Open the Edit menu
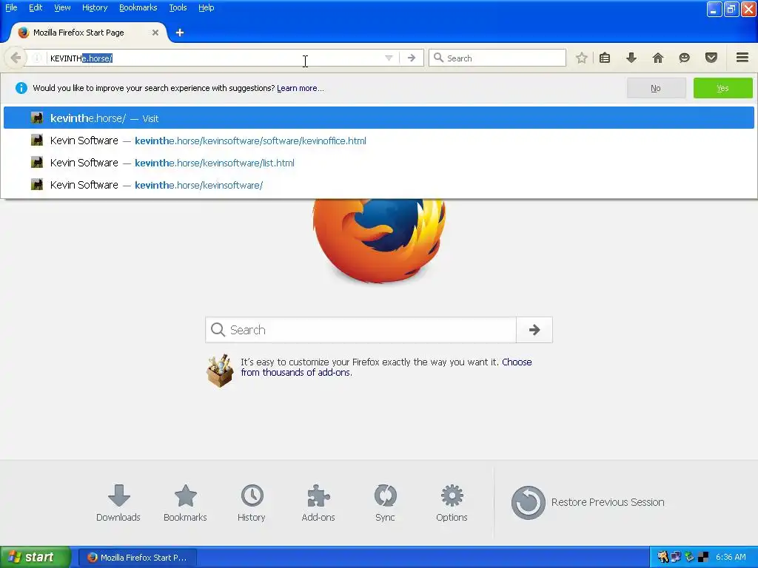This screenshot has width=758, height=568. (36, 7)
